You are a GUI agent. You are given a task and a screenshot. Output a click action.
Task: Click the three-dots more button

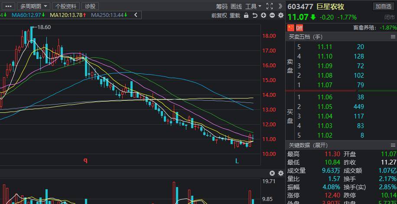point(8,6)
